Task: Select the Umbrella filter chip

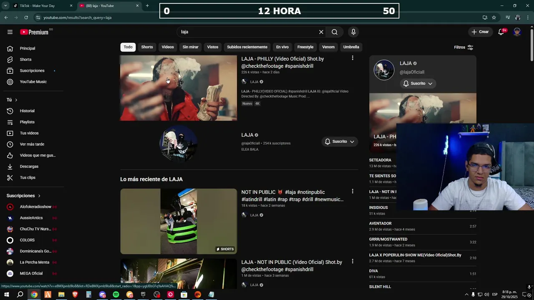Action: click(x=351, y=47)
